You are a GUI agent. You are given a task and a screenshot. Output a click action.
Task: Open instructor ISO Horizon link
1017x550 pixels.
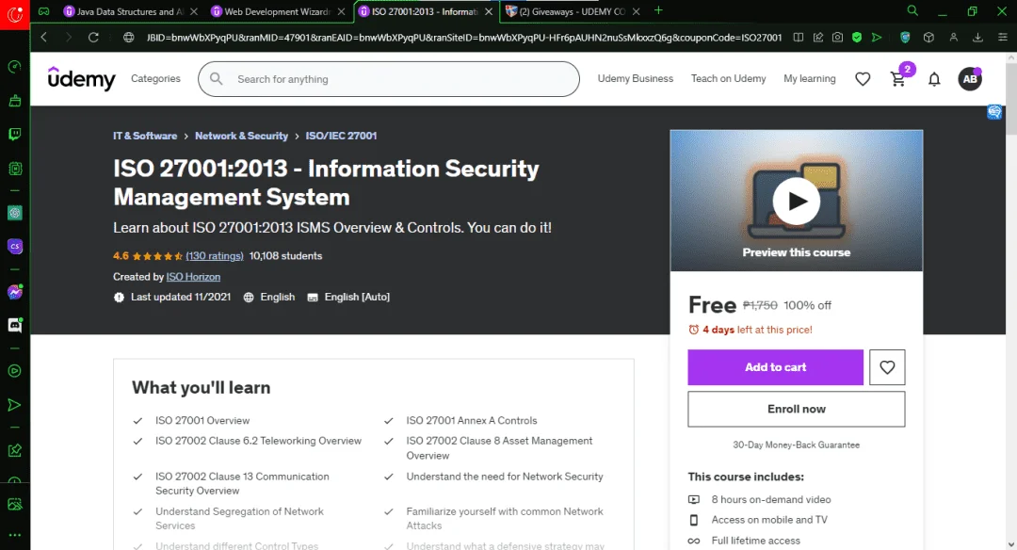point(193,276)
